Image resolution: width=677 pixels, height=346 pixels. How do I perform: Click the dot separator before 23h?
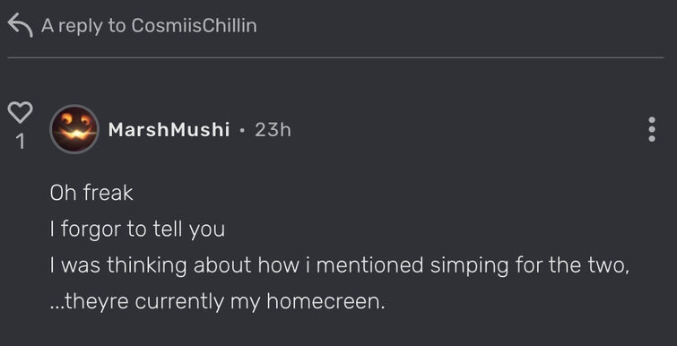point(242,130)
